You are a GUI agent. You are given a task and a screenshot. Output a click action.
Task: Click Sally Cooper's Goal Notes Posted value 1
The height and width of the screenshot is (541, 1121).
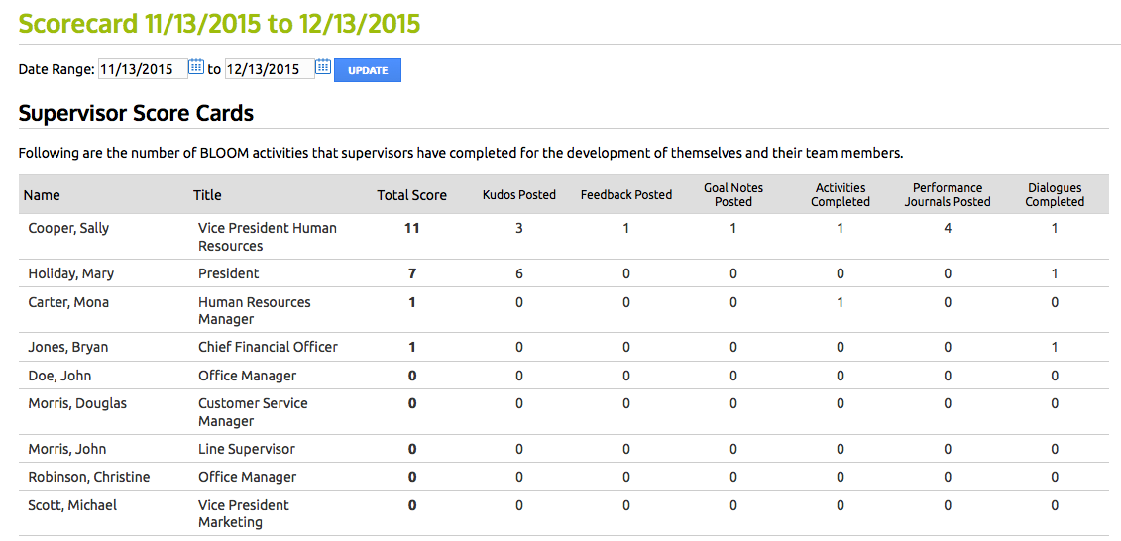pyautogui.click(x=733, y=229)
